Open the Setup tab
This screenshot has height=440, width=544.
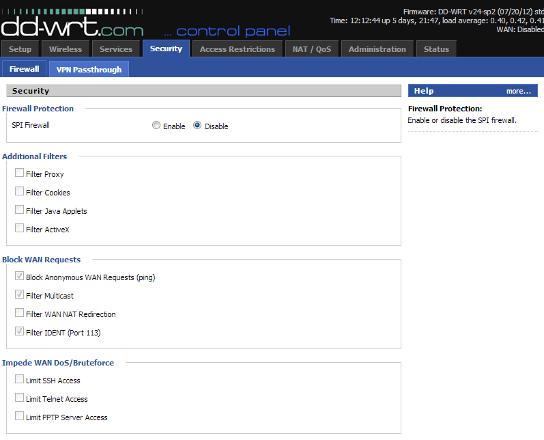(20, 49)
